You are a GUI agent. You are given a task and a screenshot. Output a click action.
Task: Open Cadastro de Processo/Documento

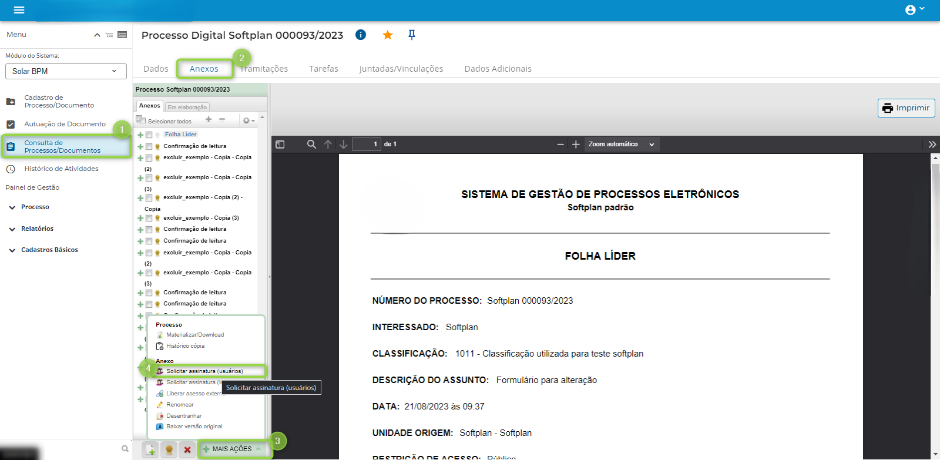59,102
